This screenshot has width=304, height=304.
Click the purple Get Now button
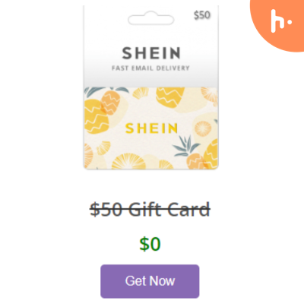150,281
